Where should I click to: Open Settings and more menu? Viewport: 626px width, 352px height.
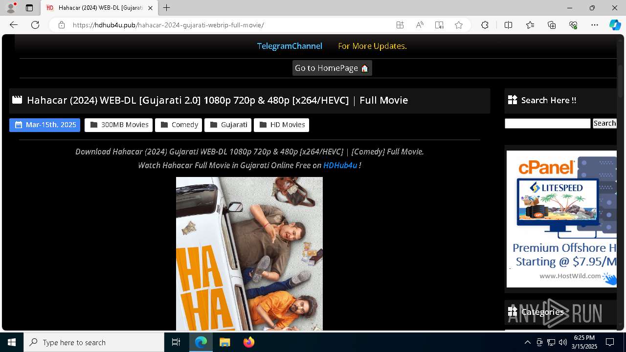(x=595, y=25)
